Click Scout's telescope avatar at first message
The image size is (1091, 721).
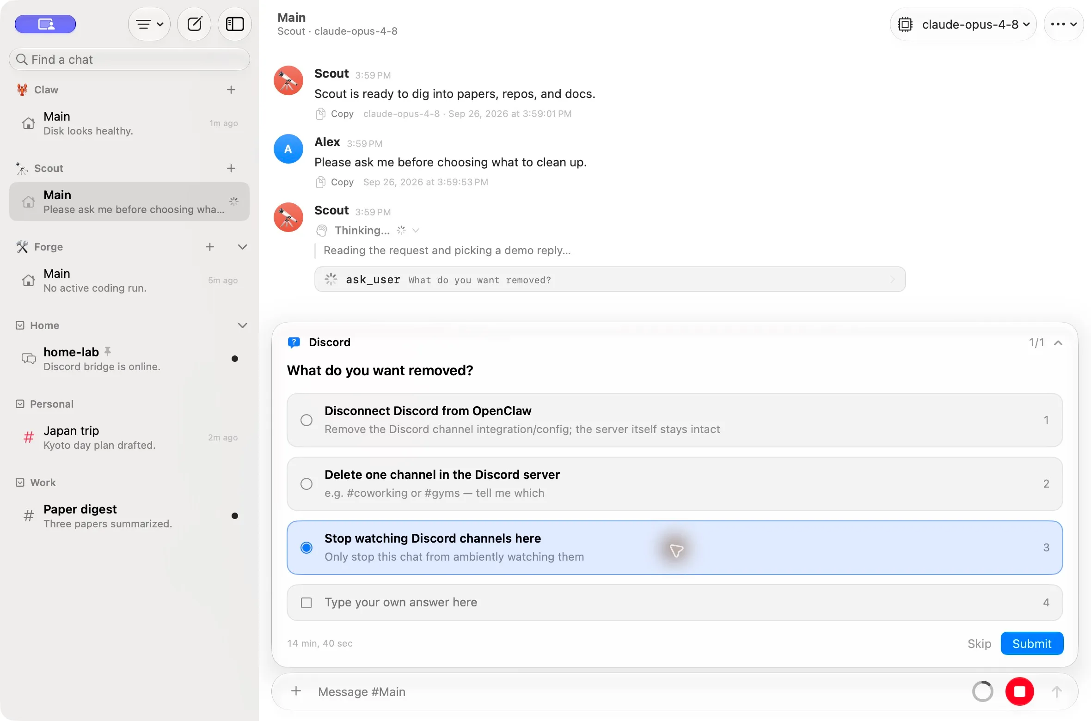288,80
